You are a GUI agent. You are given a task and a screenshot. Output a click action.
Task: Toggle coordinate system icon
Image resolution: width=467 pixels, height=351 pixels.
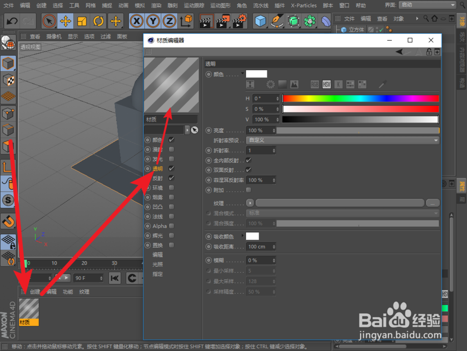186,21
